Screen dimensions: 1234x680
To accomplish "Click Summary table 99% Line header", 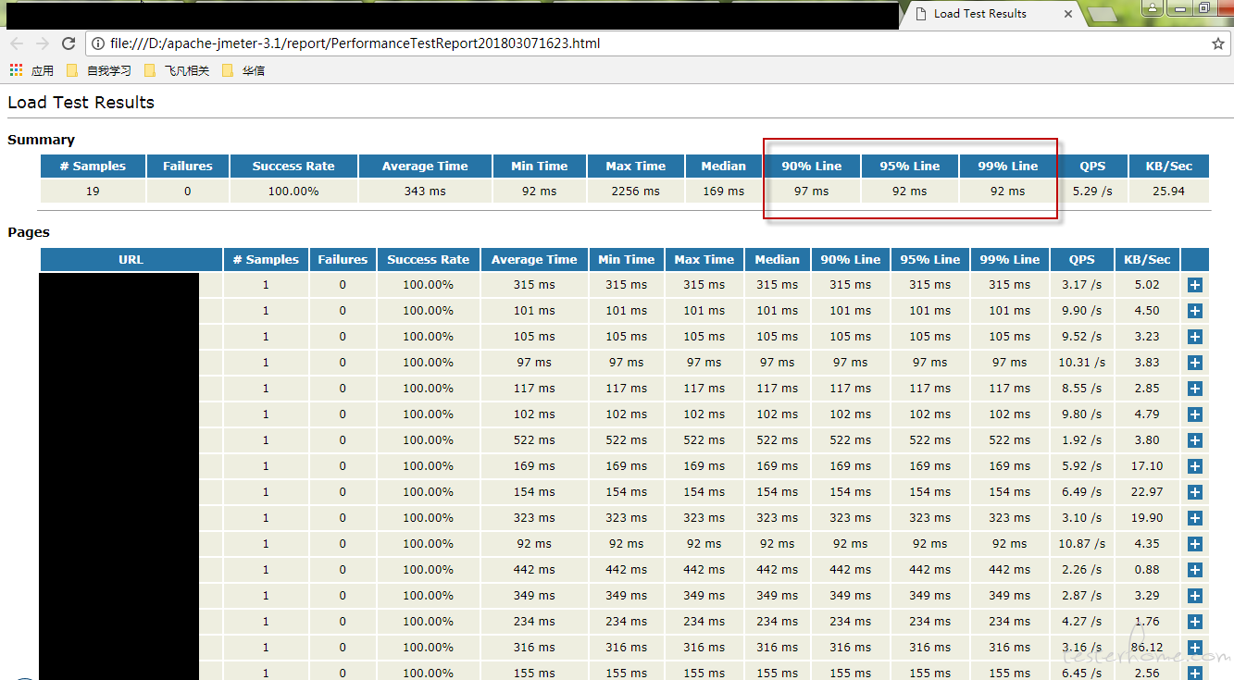I will (x=1008, y=167).
